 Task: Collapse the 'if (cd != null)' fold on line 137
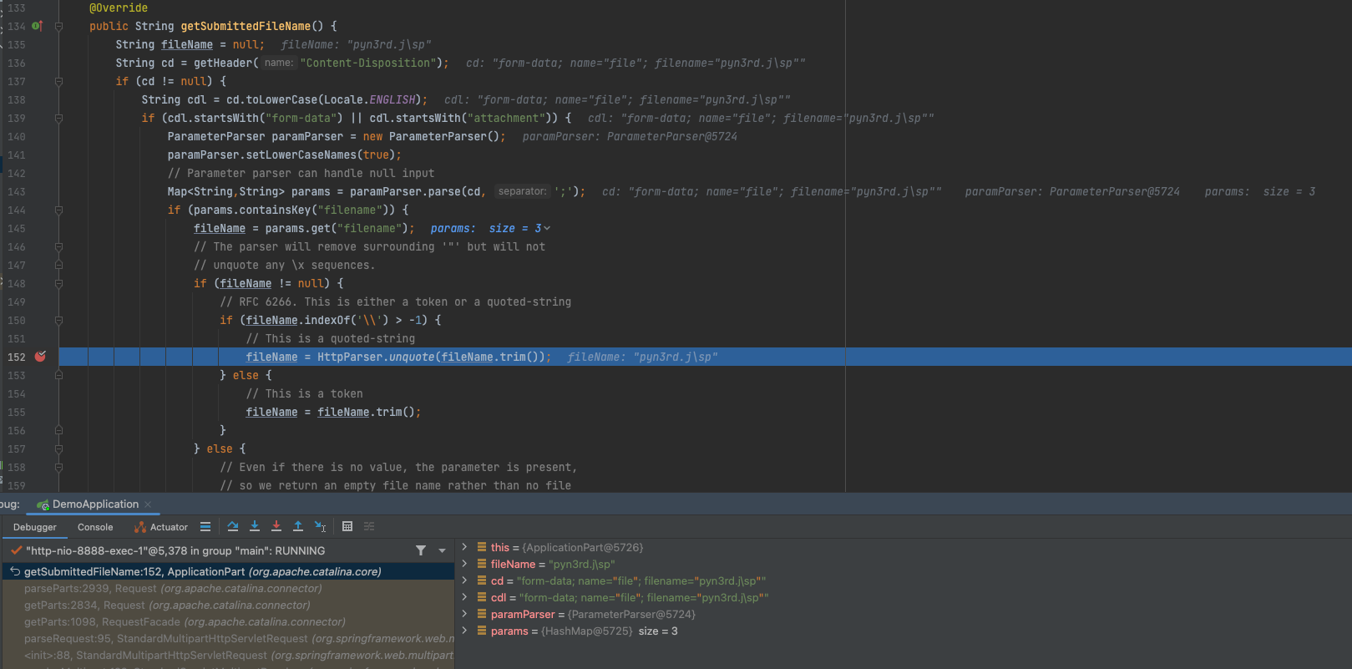(58, 81)
